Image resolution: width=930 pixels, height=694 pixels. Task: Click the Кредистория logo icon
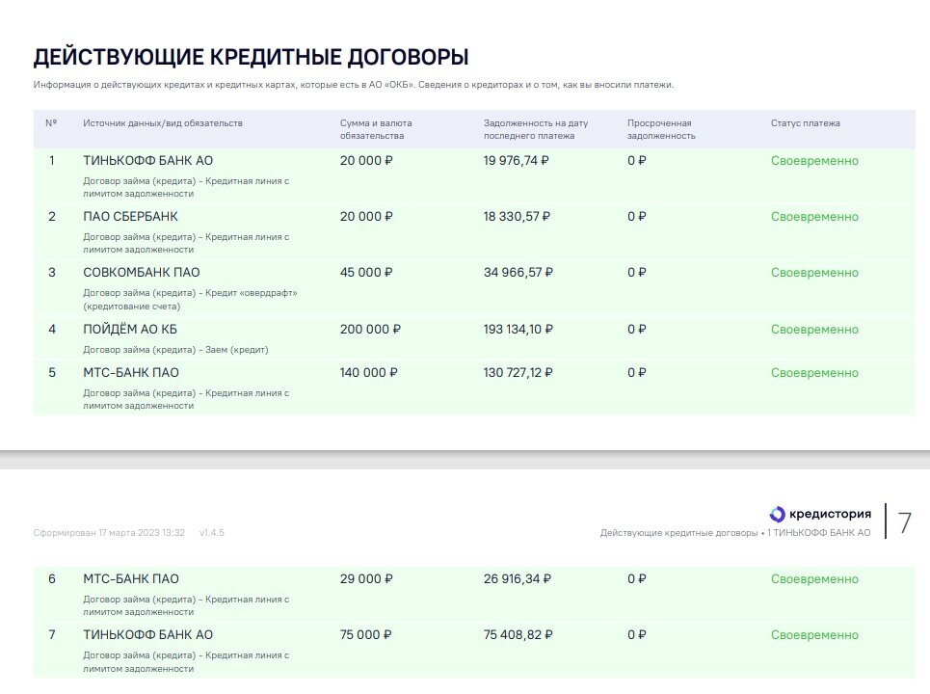[777, 515]
